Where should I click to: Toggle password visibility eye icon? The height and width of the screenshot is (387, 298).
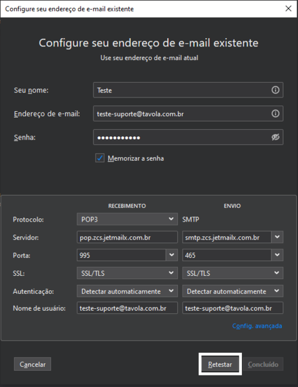point(275,137)
